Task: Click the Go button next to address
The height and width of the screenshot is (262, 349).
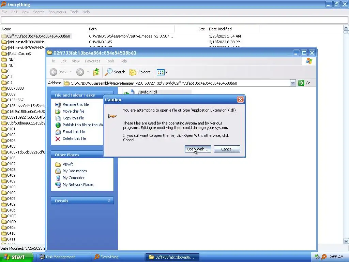Action: [x=304, y=83]
